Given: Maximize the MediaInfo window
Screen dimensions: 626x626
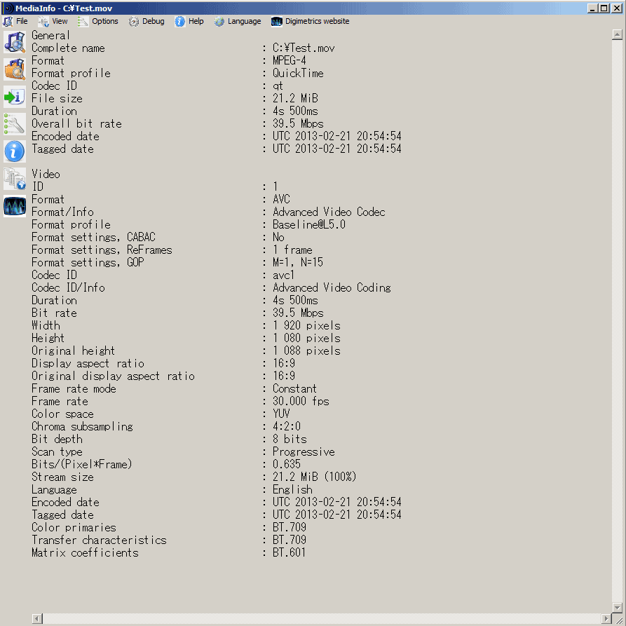Looking at the screenshot, I should pyautogui.click(x=604, y=8).
